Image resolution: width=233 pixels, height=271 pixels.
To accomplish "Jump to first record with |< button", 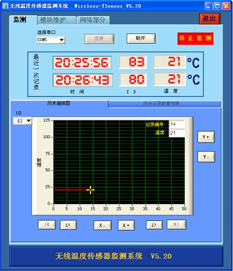I will [47, 225].
